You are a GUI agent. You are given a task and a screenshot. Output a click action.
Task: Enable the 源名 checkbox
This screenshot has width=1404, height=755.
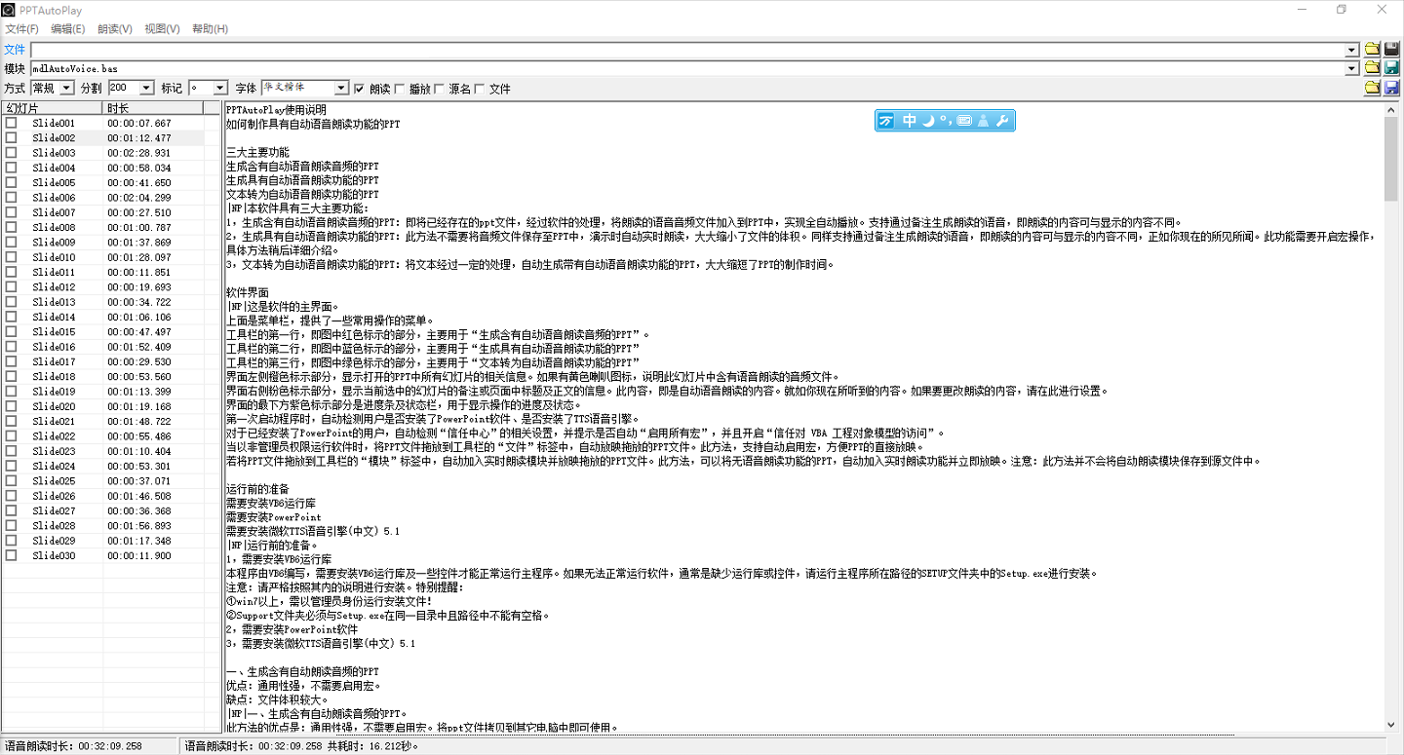[439, 89]
